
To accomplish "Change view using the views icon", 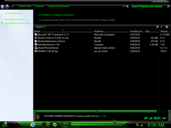I will 157,27.
